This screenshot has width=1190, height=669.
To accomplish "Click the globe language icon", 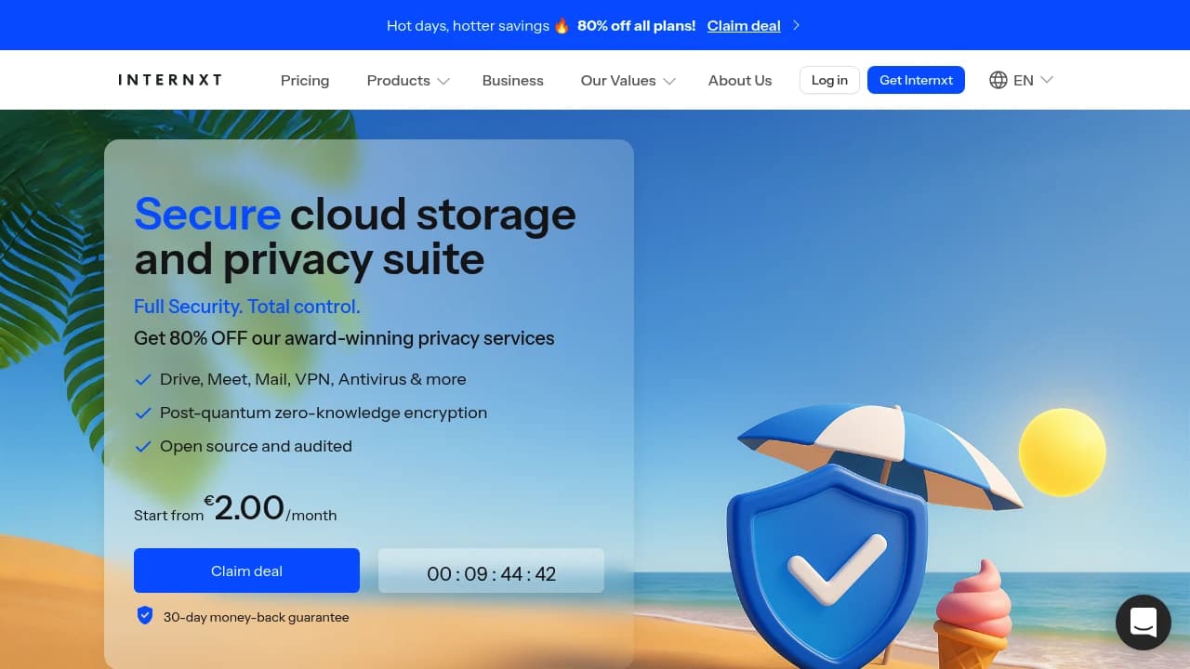I will [x=998, y=80].
